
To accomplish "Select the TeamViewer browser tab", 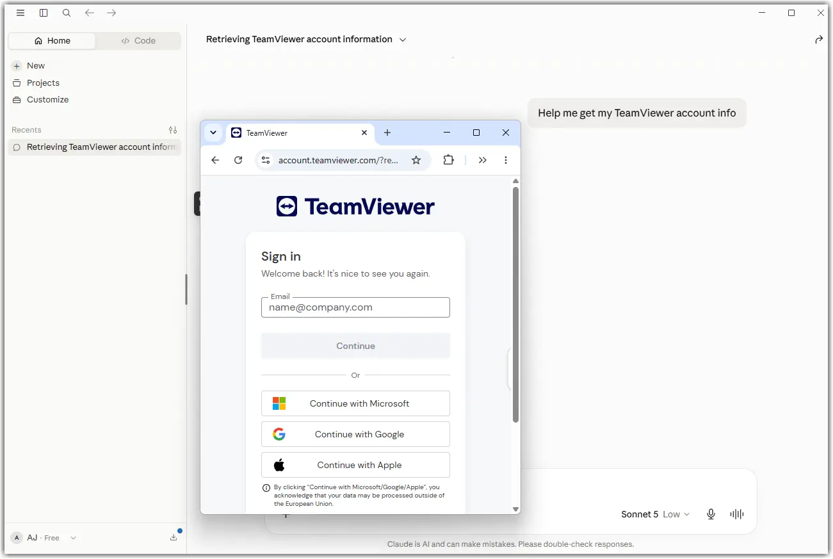I will 300,133.
